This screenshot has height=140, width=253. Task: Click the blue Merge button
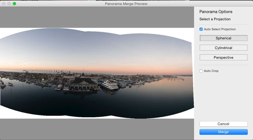click(224, 132)
